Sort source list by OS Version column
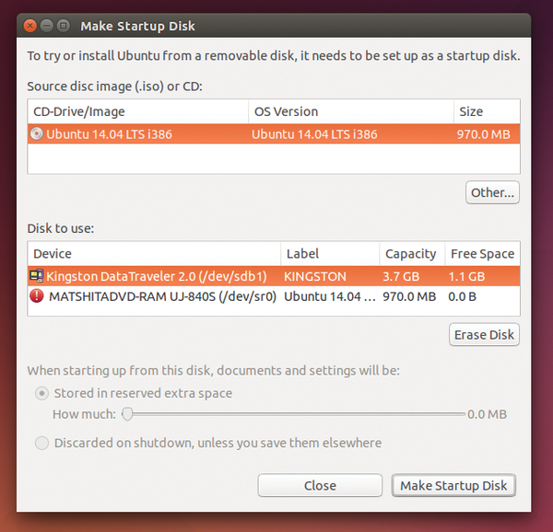Screen dimensions: 553x532 click(x=349, y=111)
